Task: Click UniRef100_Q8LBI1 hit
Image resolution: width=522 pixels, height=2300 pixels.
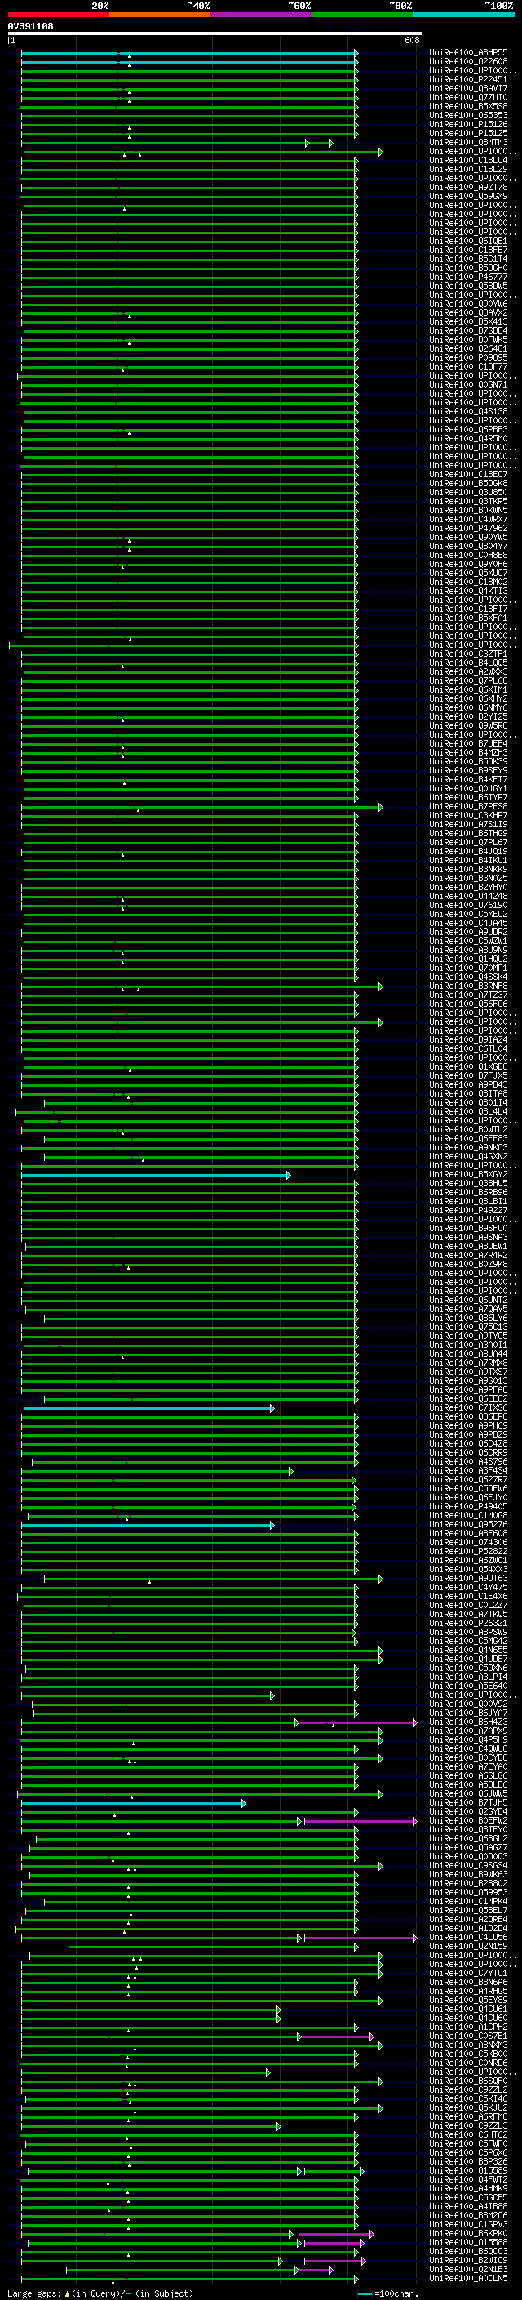Action: click(468, 1202)
